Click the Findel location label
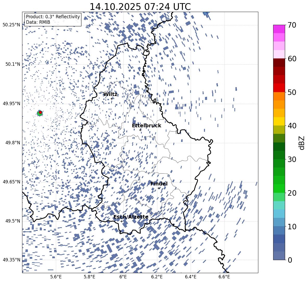Screen dimensions: 308x282 pos(159,184)
